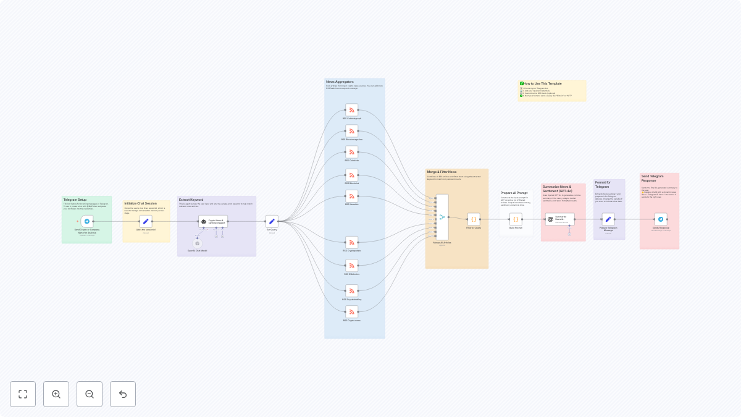Open the Set Query node
741x417 pixels.
click(x=272, y=221)
